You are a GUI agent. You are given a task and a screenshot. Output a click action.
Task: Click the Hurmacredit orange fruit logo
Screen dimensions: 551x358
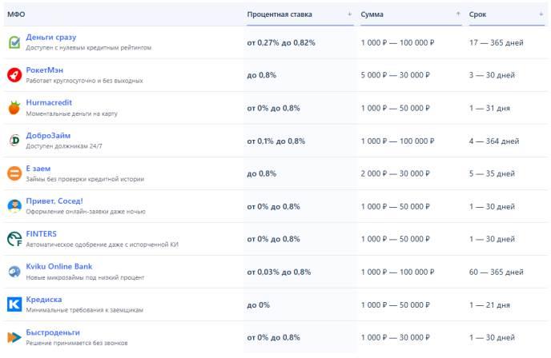click(x=14, y=108)
